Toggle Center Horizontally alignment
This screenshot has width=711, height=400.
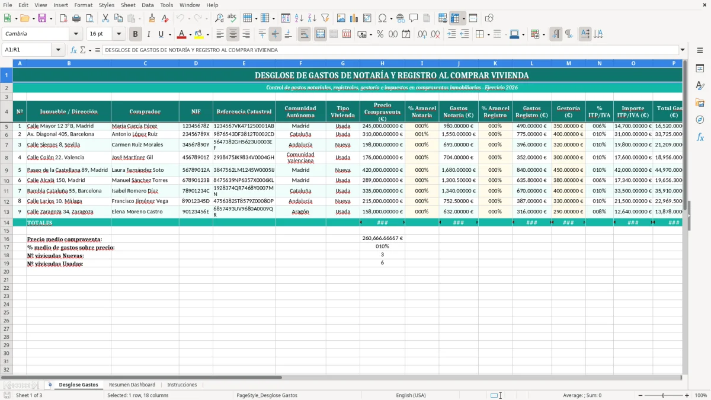click(x=233, y=34)
